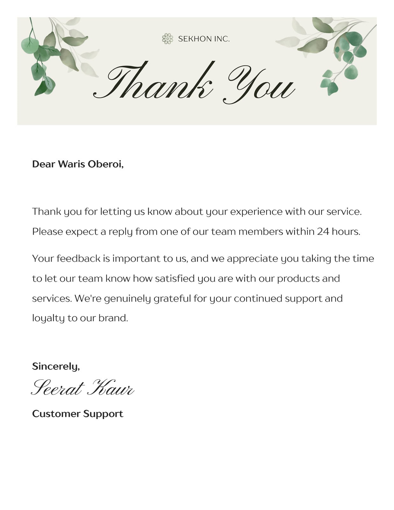Click the line mentioning reply within 24 hours

196,231
